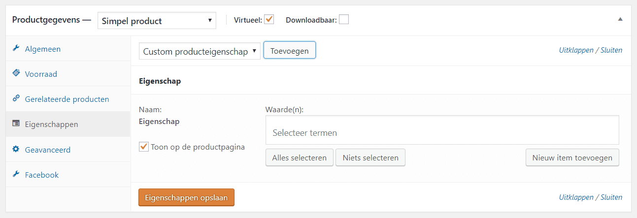Click the Waarde(n): label
Screen dimensions: 637x218
tap(284, 110)
